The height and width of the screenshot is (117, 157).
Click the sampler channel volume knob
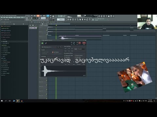74,43
